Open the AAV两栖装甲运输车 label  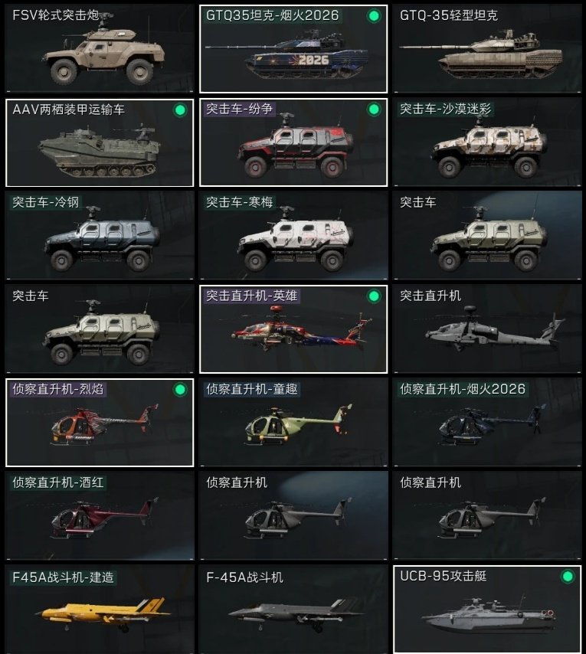point(68,110)
